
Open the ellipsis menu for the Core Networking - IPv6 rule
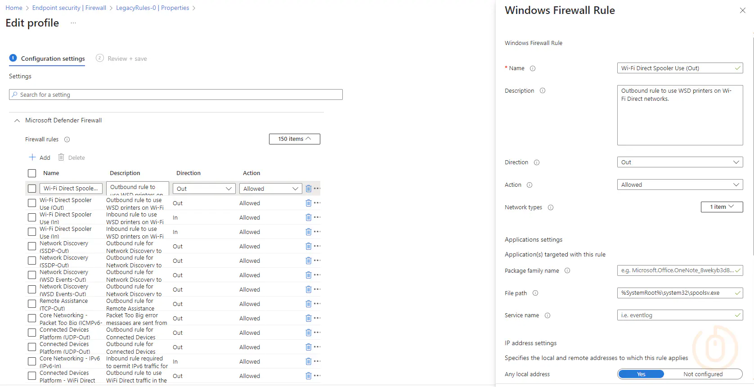pos(317,361)
